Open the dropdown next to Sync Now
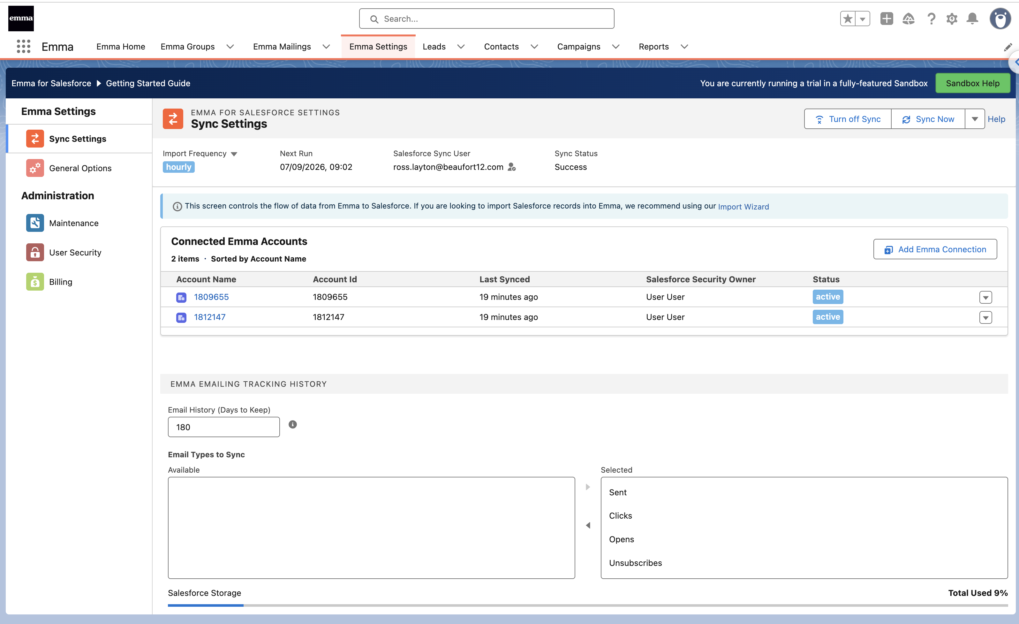The image size is (1019, 624). pos(975,119)
